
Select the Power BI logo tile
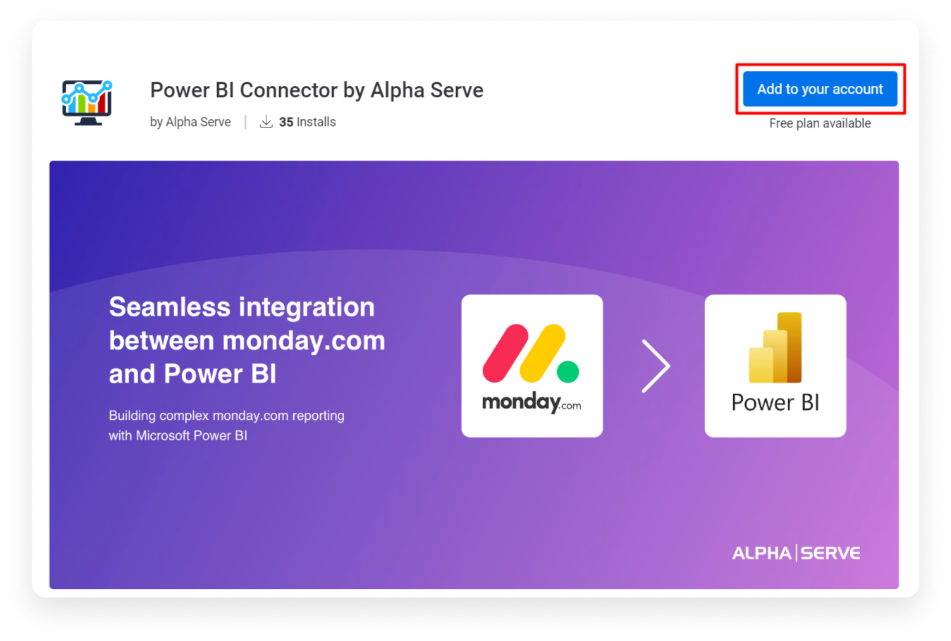click(x=775, y=366)
